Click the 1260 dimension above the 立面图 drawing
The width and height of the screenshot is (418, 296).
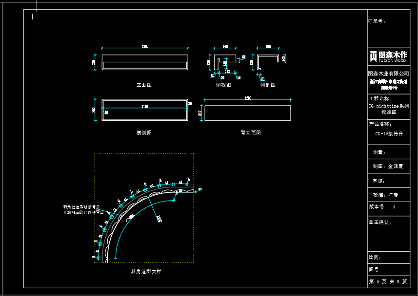145,47
